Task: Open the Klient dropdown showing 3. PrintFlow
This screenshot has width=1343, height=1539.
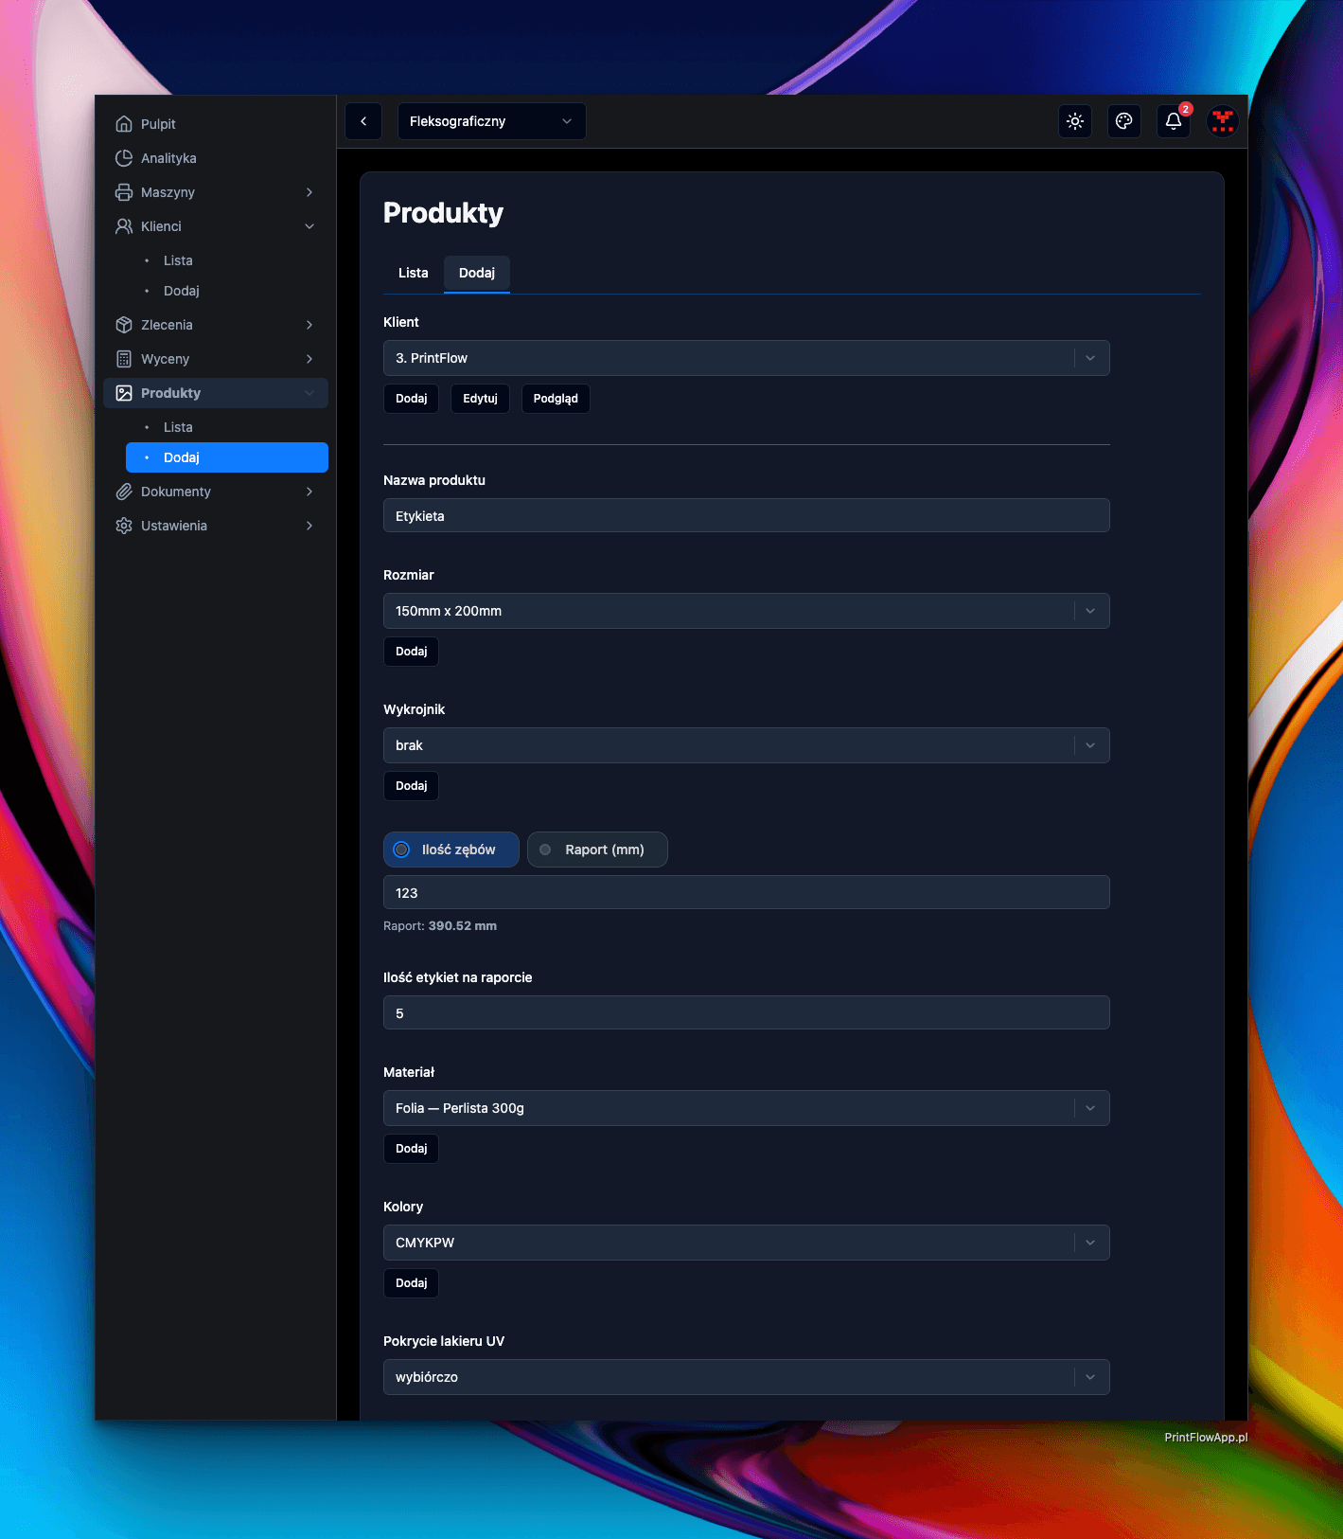Action: coord(746,358)
